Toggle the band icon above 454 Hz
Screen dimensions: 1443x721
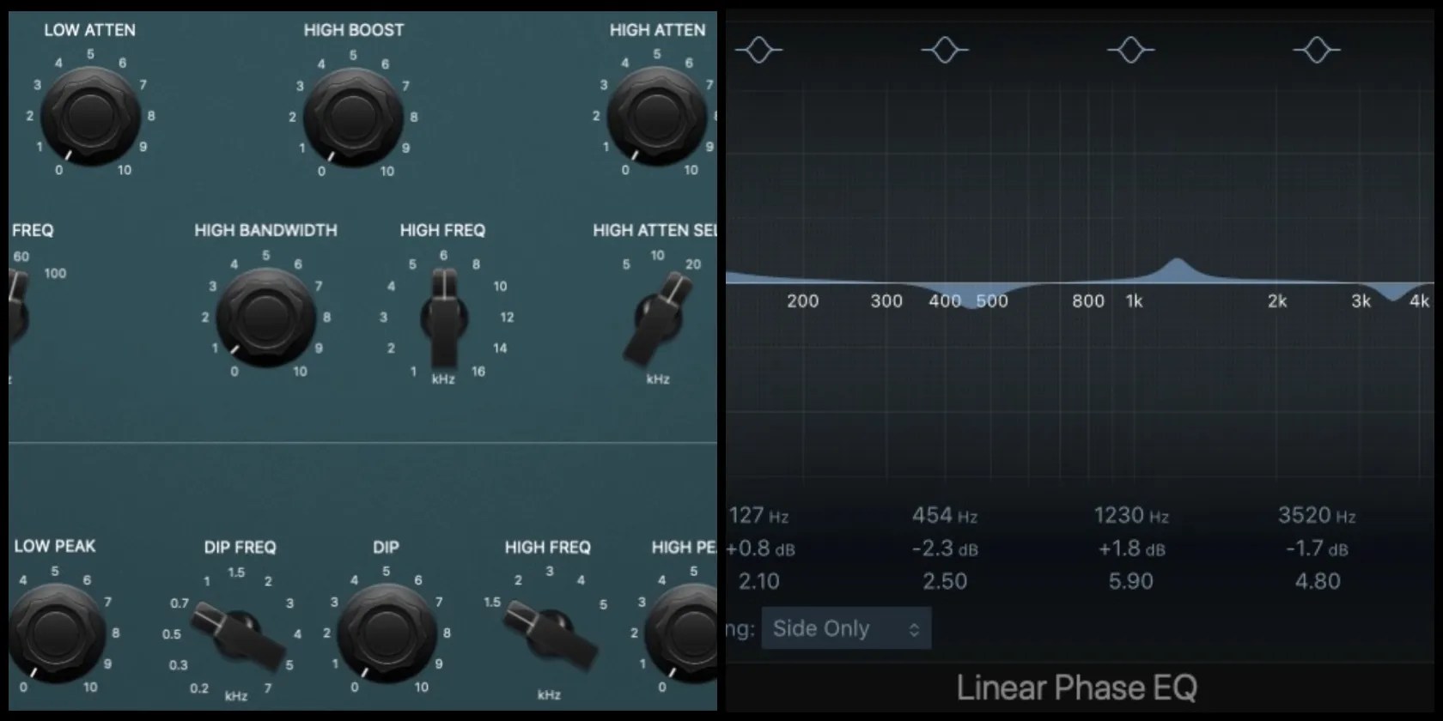tap(945, 50)
